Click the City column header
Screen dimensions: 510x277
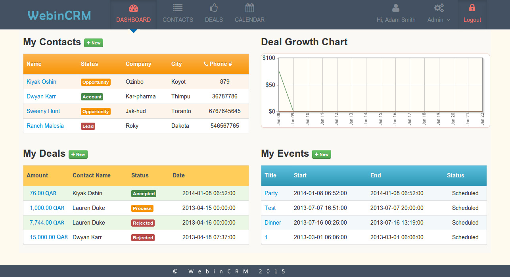176,64
